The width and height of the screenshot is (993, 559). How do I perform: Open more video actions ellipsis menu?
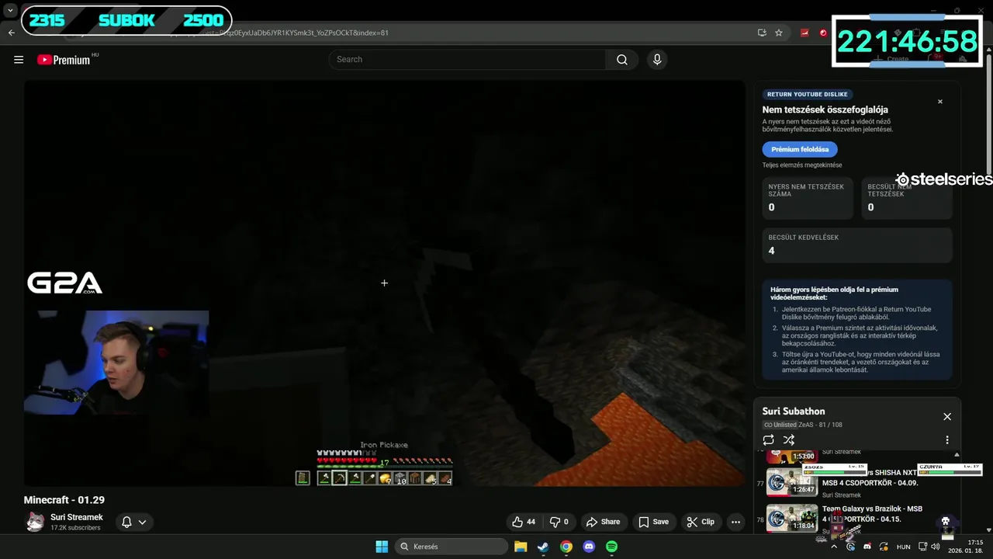(735, 522)
